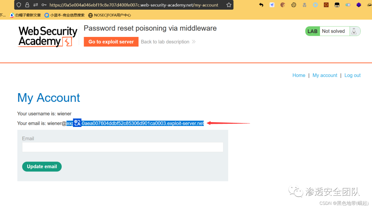Go to the Home link
The width and height of the screenshot is (372, 208).
pyautogui.click(x=299, y=75)
